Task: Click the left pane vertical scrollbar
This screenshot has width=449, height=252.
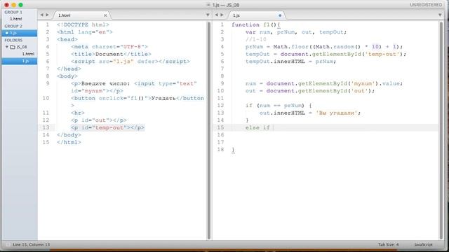Action: point(209,130)
